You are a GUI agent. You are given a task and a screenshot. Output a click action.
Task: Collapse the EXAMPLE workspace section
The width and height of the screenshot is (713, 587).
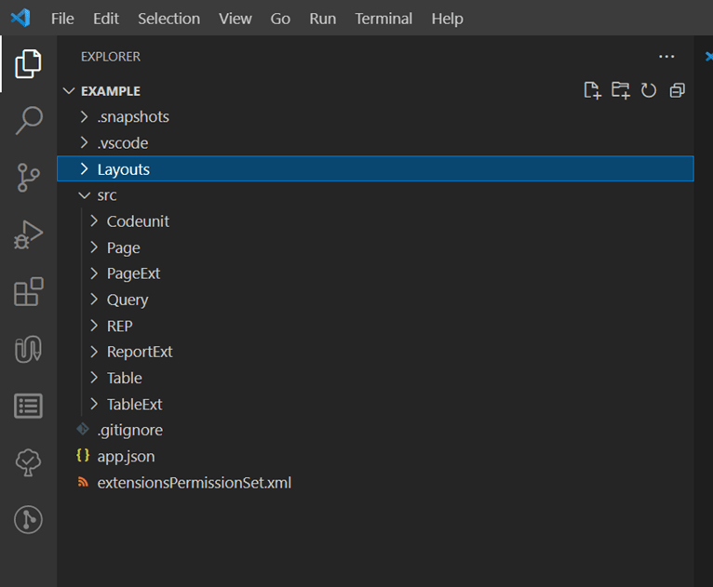click(x=110, y=91)
